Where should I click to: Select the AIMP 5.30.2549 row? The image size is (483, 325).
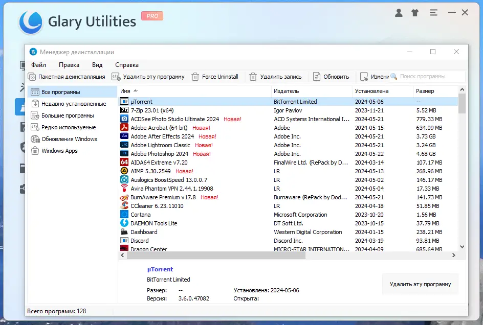(289, 171)
